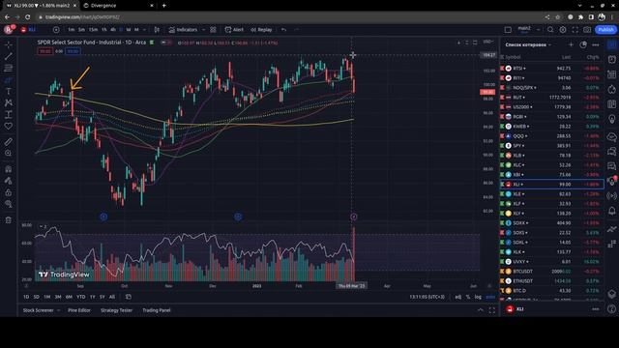Add symbol to watchlist with plus icon
The width and height of the screenshot is (619, 348).
pyautogui.click(x=571, y=45)
